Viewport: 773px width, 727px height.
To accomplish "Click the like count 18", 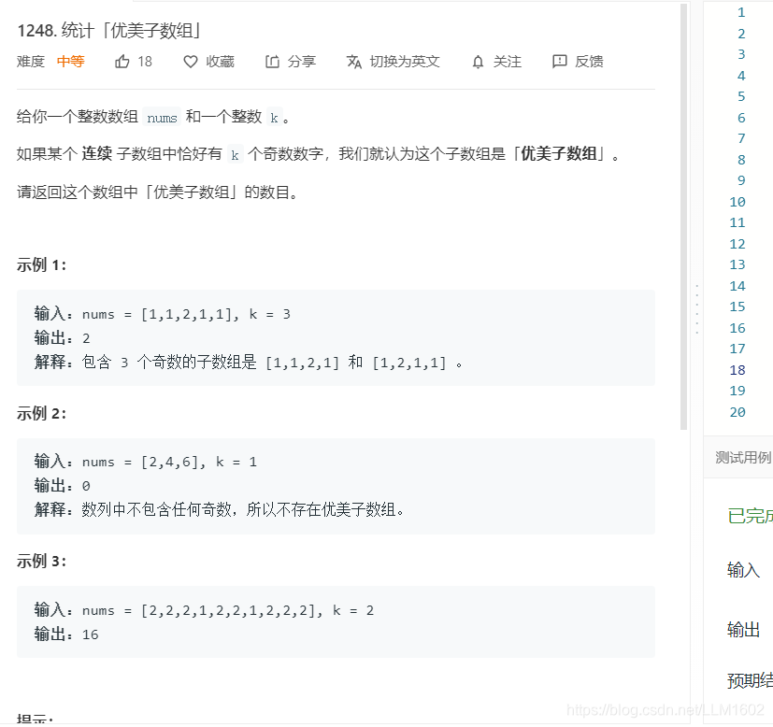I will tap(145, 62).
